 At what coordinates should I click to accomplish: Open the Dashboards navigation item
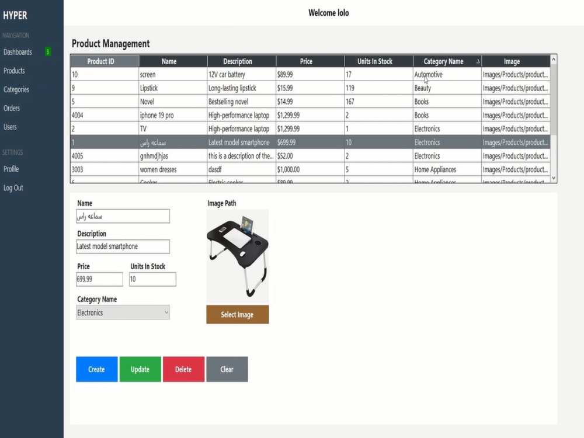[18, 52]
